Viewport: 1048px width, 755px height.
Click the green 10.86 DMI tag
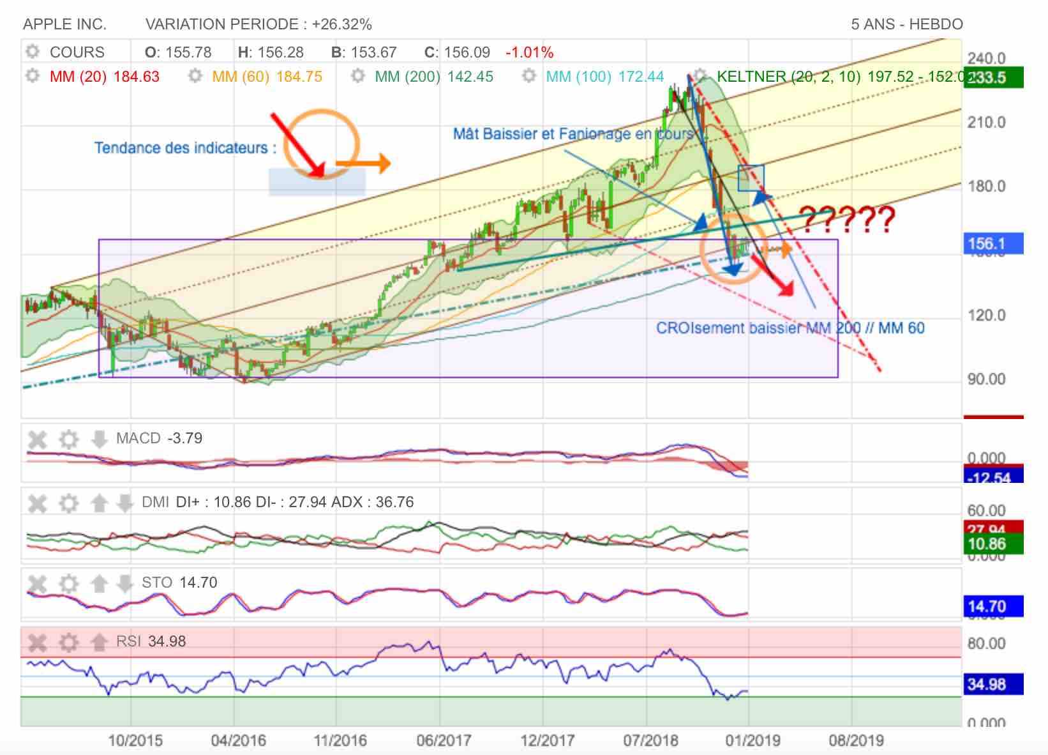pyautogui.click(x=993, y=544)
